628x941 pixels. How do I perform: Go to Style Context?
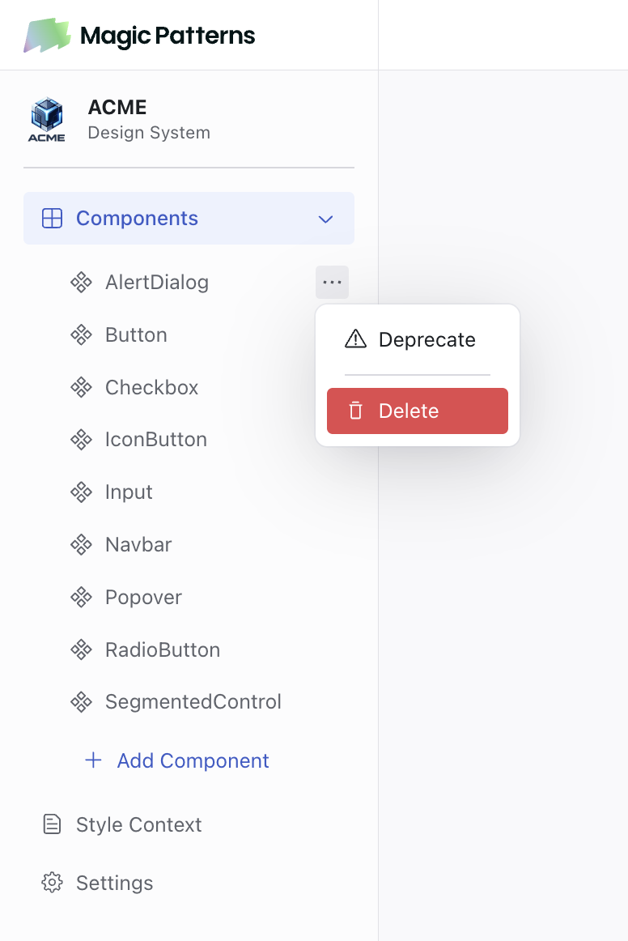138,824
